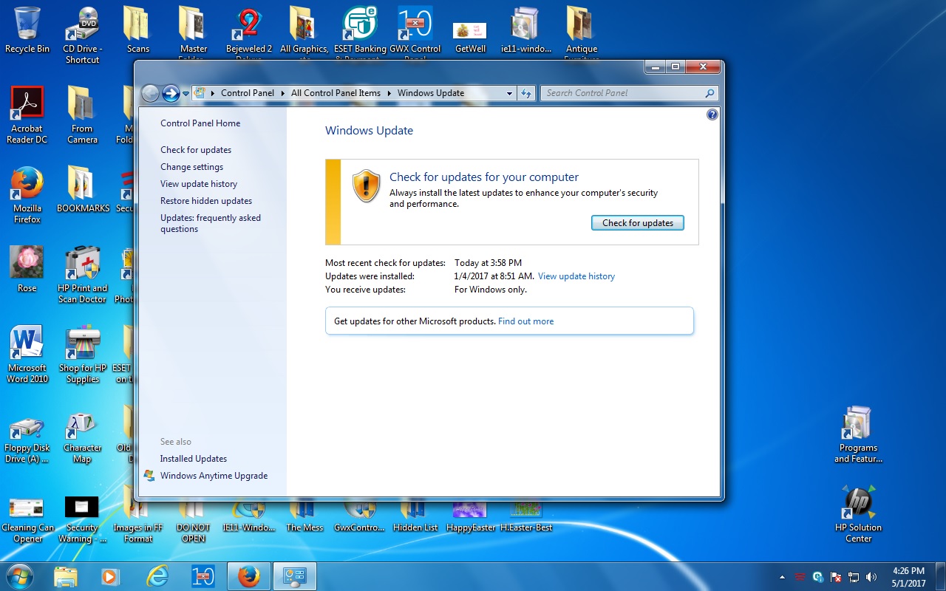
Task: Open the CD Drive shortcut icon
Action: (82, 35)
